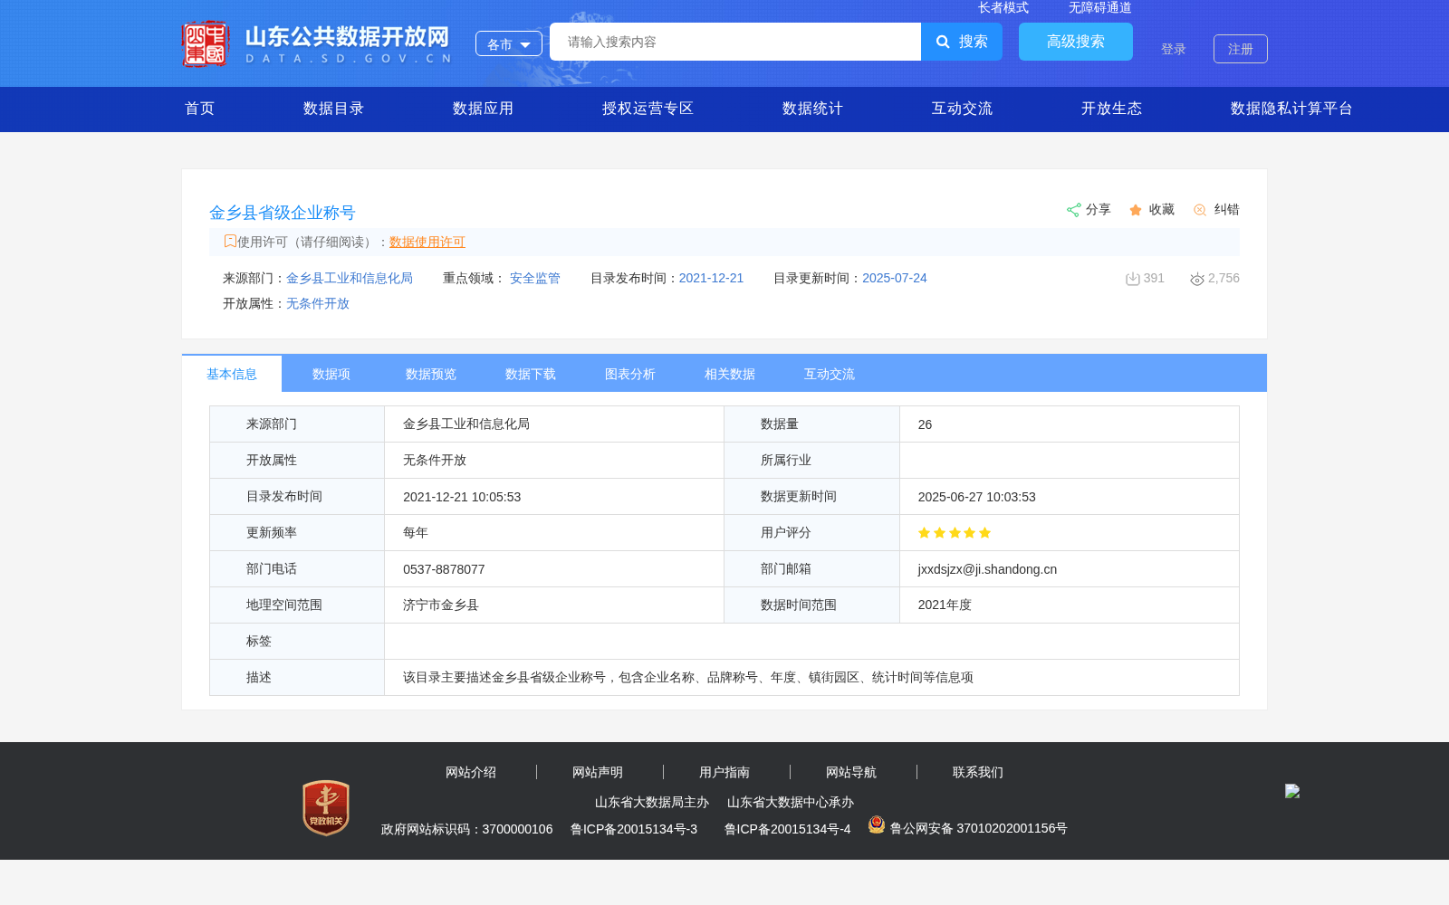
Task: Open 联系我们 in the footer
Action: point(978,772)
